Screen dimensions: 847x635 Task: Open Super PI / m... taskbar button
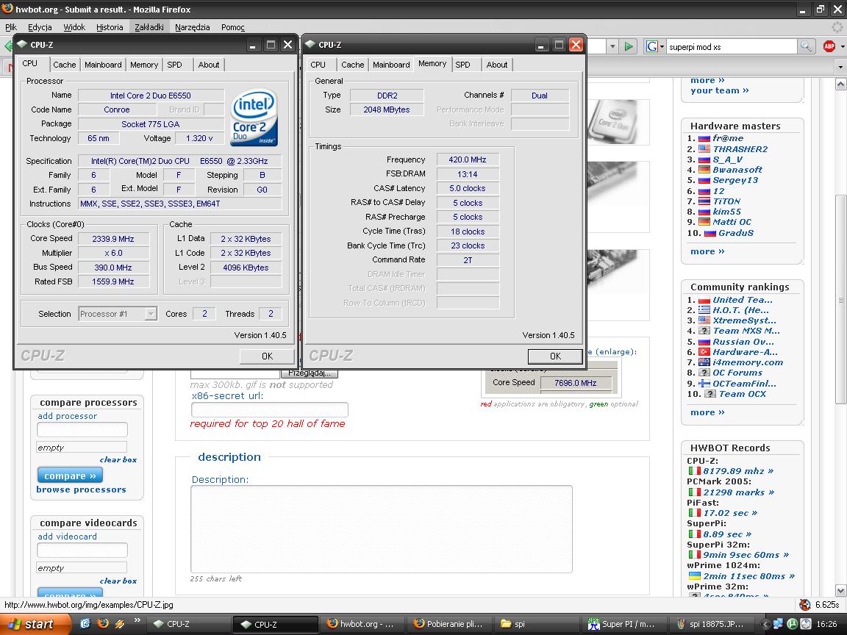coord(622,624)
